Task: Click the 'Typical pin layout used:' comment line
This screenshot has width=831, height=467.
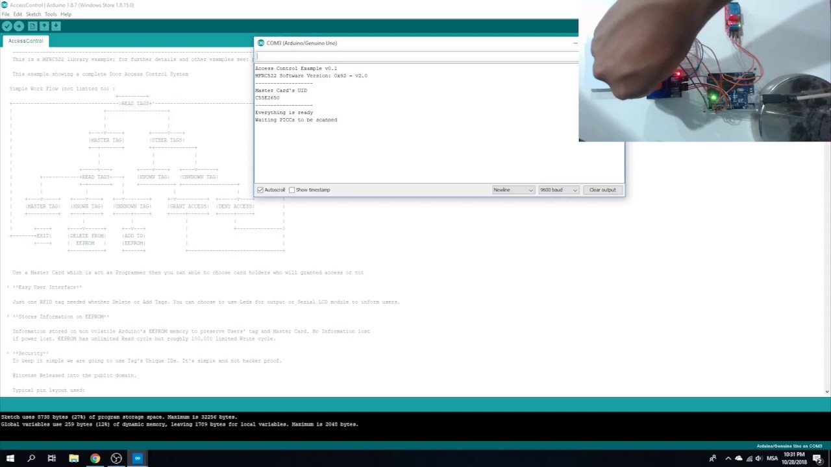Action: pos(49,390)
